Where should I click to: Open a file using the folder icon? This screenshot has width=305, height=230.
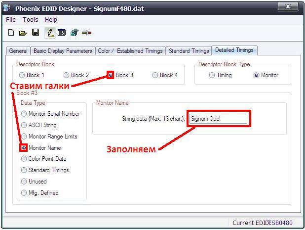pyautogui.click(x=23, y=33)
